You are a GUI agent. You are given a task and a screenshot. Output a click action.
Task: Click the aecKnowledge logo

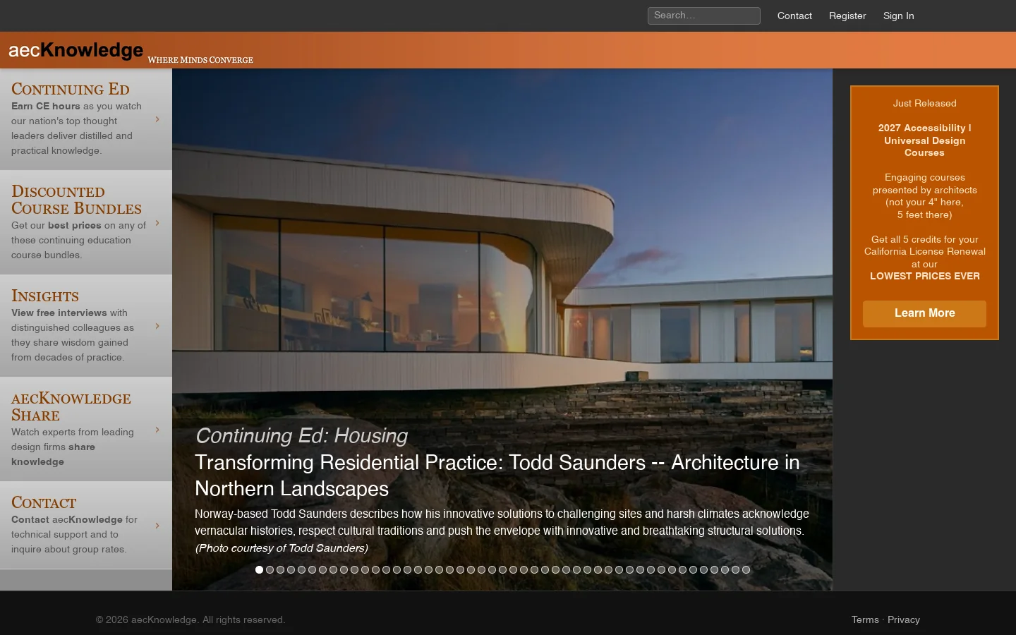coord(75,50)
